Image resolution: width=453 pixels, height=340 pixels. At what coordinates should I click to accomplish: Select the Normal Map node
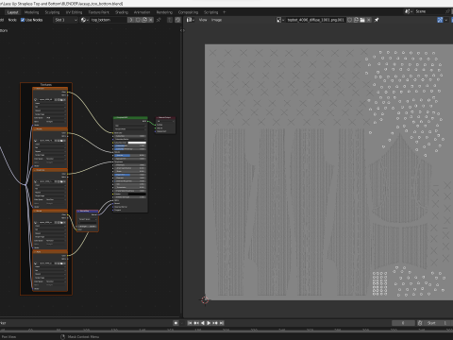click(x=88, y=221)
